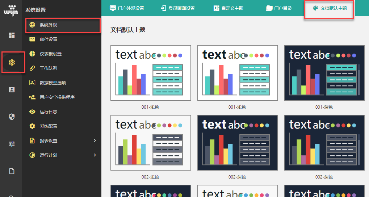Open the 自定义主题 tab
The width and height of the screenshot is (369, 197).
click(x=228, y=8)
